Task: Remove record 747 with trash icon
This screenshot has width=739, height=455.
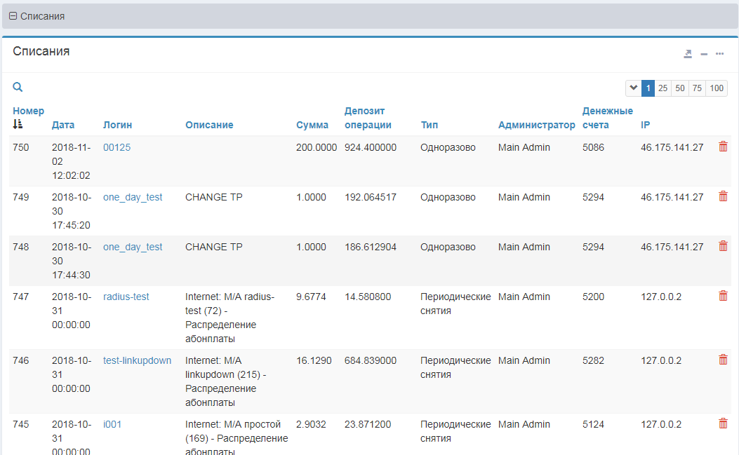Action: click(x=723, y=296)
